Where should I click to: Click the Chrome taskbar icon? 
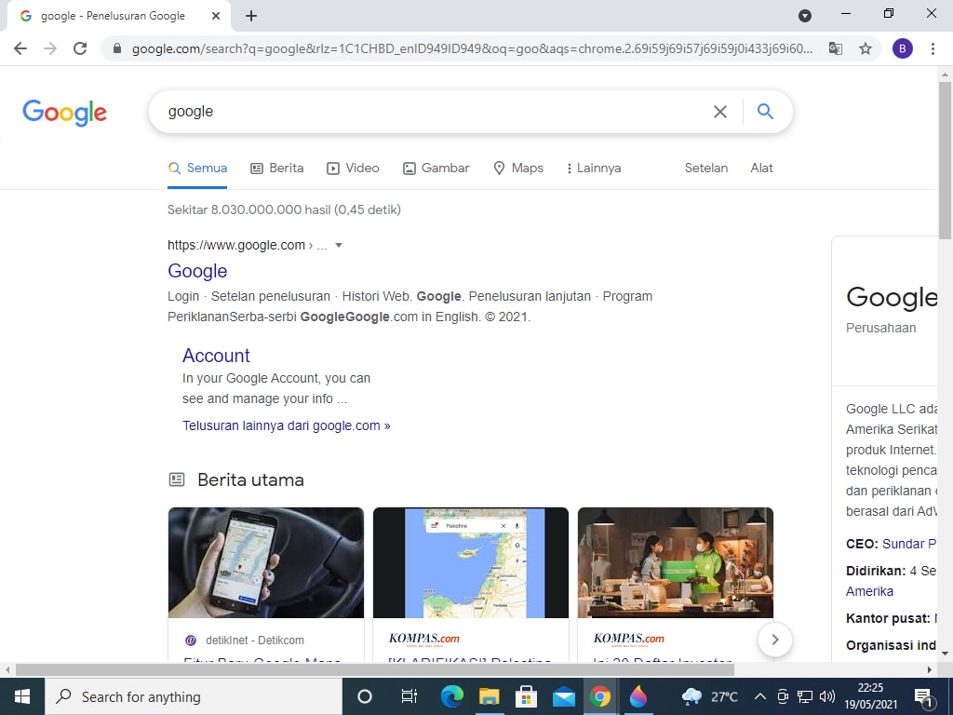pyautogui.click(x=600, y=696)
